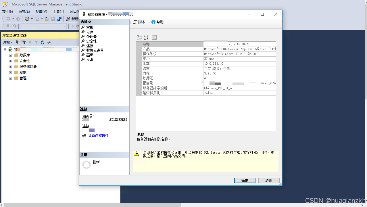The image size is (367, 207).
Task: Click the Categorized view icon in property grid
Action: coord(139,38)
